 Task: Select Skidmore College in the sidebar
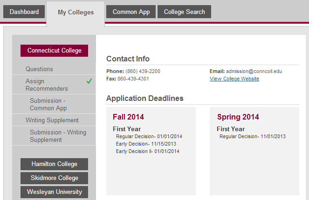[55, 178]
